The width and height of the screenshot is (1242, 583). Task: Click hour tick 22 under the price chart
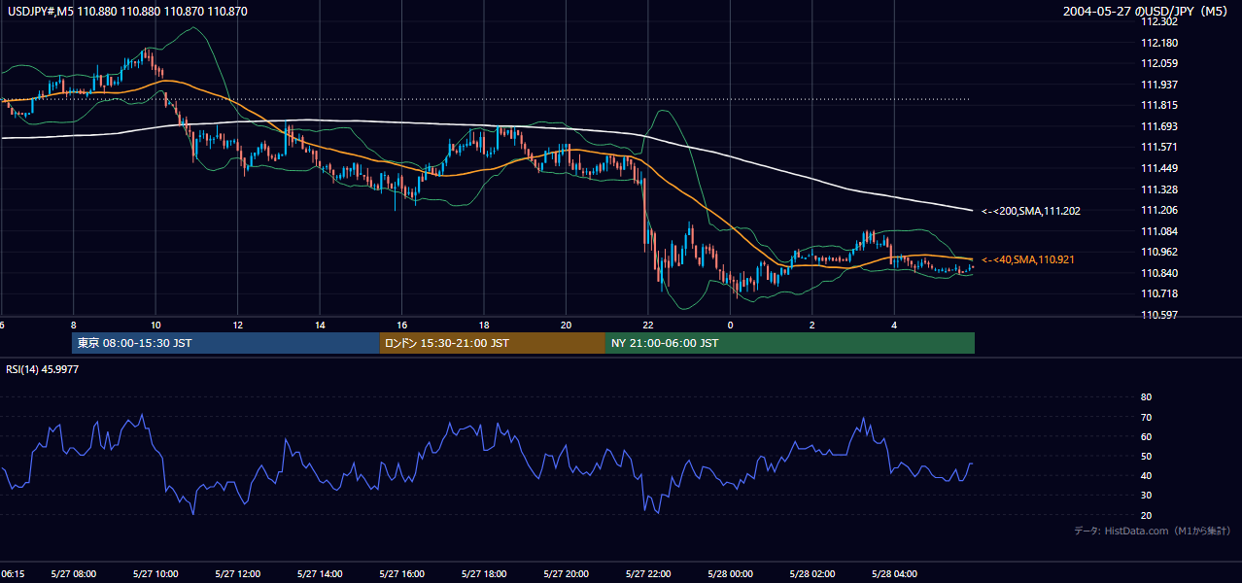pyautogui.click(x=648, y=326)
